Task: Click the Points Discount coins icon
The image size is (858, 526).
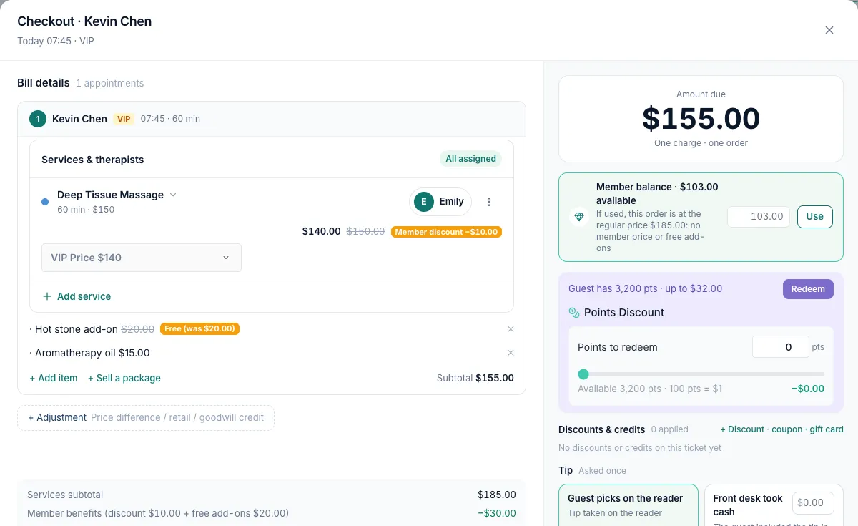Action: 573,313
